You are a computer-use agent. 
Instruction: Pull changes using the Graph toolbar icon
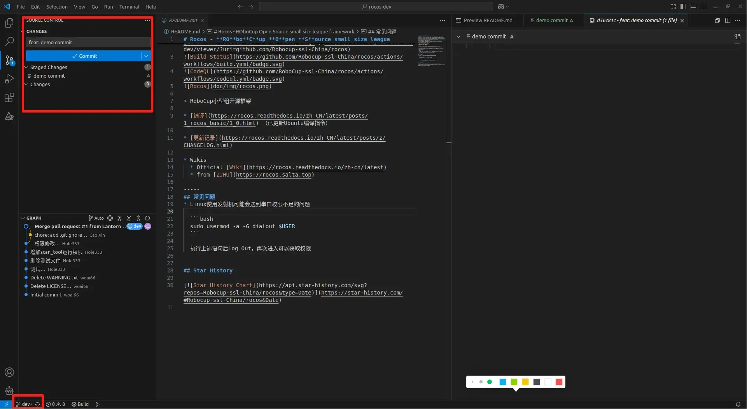pyautogui.click(x=129, y=218)
